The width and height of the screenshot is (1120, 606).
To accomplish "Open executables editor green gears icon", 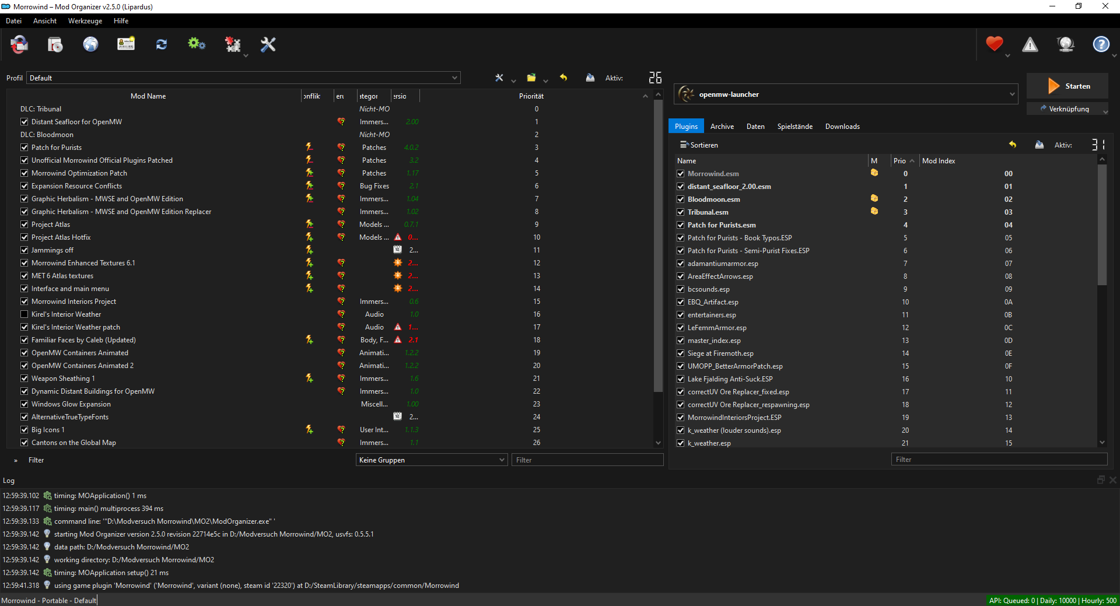I will [197, 44].
